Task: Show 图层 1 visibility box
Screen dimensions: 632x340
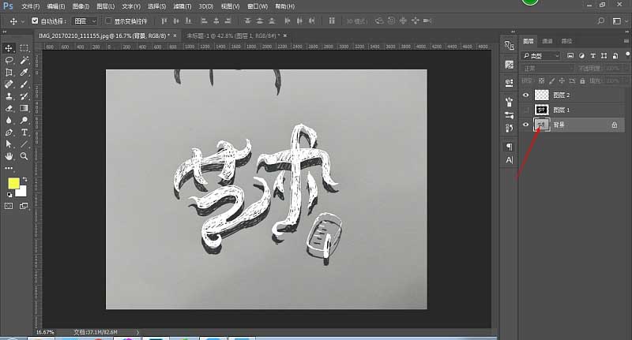Action: pos(525,110)
